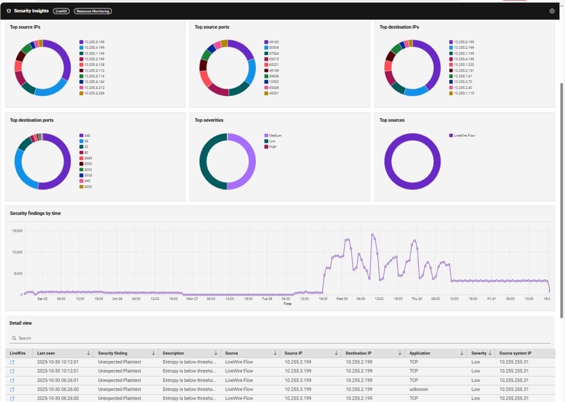This screenshot has width=565, height=402.
Task: Switch to the Resource Monitoring tab
Action: pos(92,11)
